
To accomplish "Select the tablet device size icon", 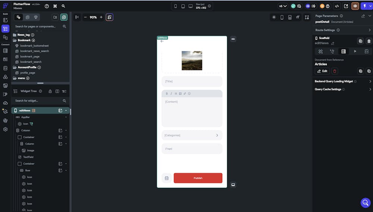I will 183,6.
